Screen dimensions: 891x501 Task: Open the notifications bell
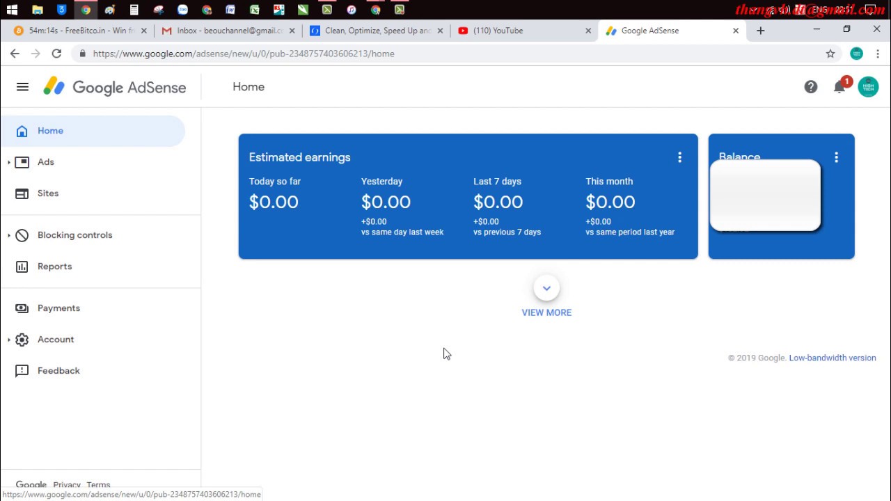tap(839, 87)
